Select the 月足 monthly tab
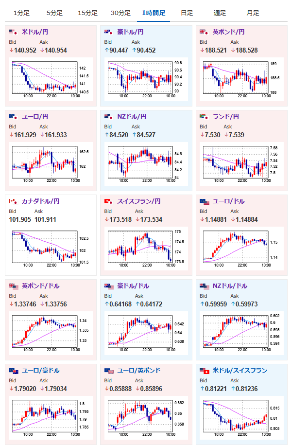 point(253,13)
